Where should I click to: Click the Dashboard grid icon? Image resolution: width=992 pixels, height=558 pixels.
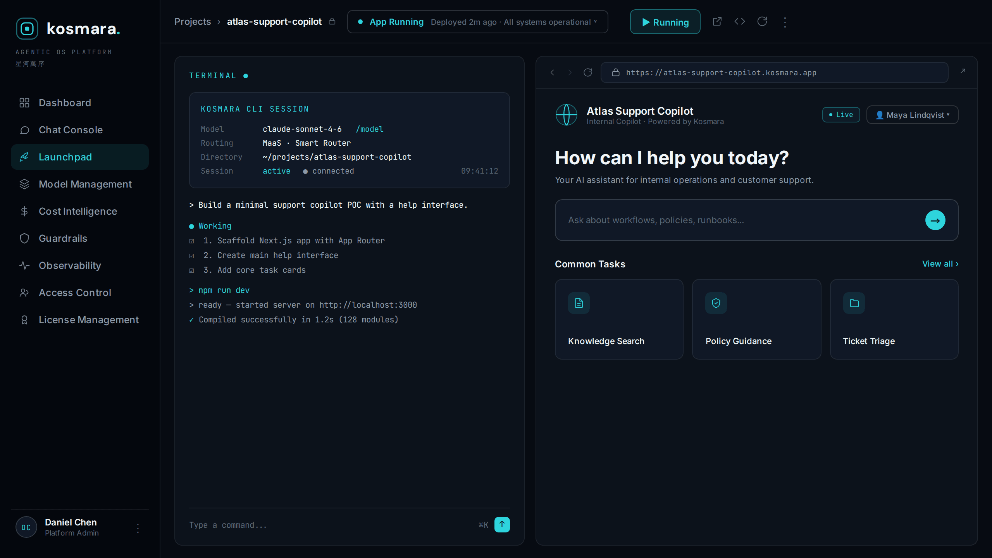(x=24, y=103)
